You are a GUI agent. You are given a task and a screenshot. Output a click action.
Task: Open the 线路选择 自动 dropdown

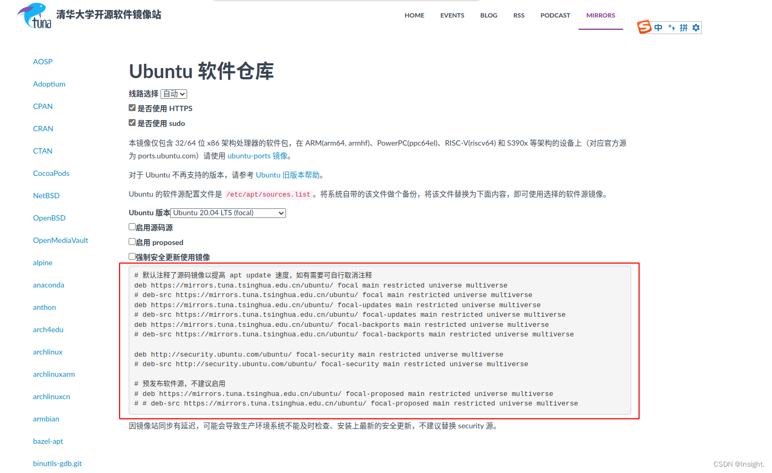pyautogui.click(x=174, y=94)
